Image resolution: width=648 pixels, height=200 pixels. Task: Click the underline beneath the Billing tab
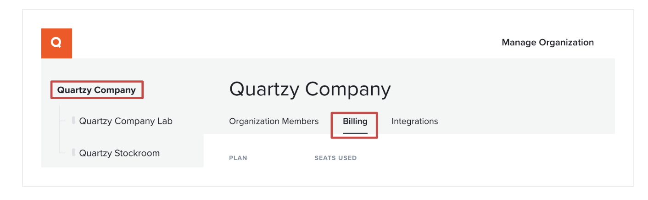click(355, 133)
